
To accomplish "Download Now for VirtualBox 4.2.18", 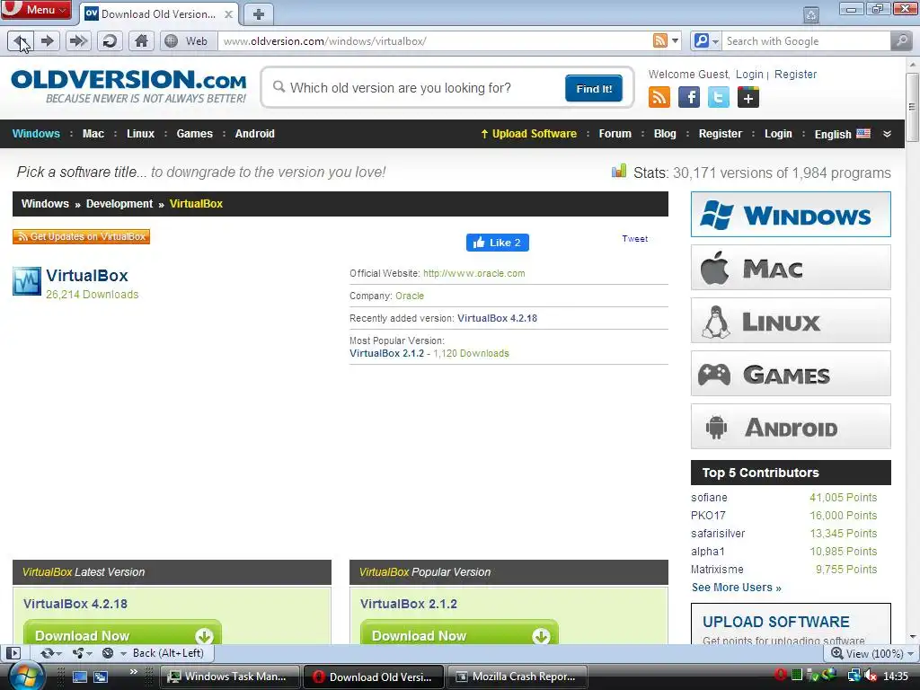I will [122, 633].
